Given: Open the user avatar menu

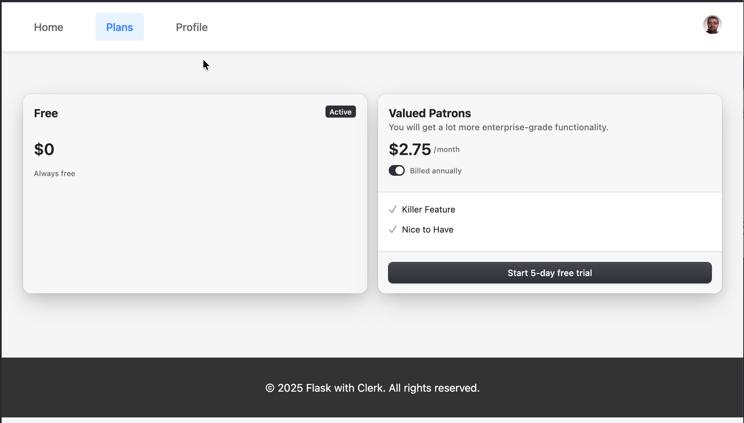Looking at the screenshot, I should point(712,25).
